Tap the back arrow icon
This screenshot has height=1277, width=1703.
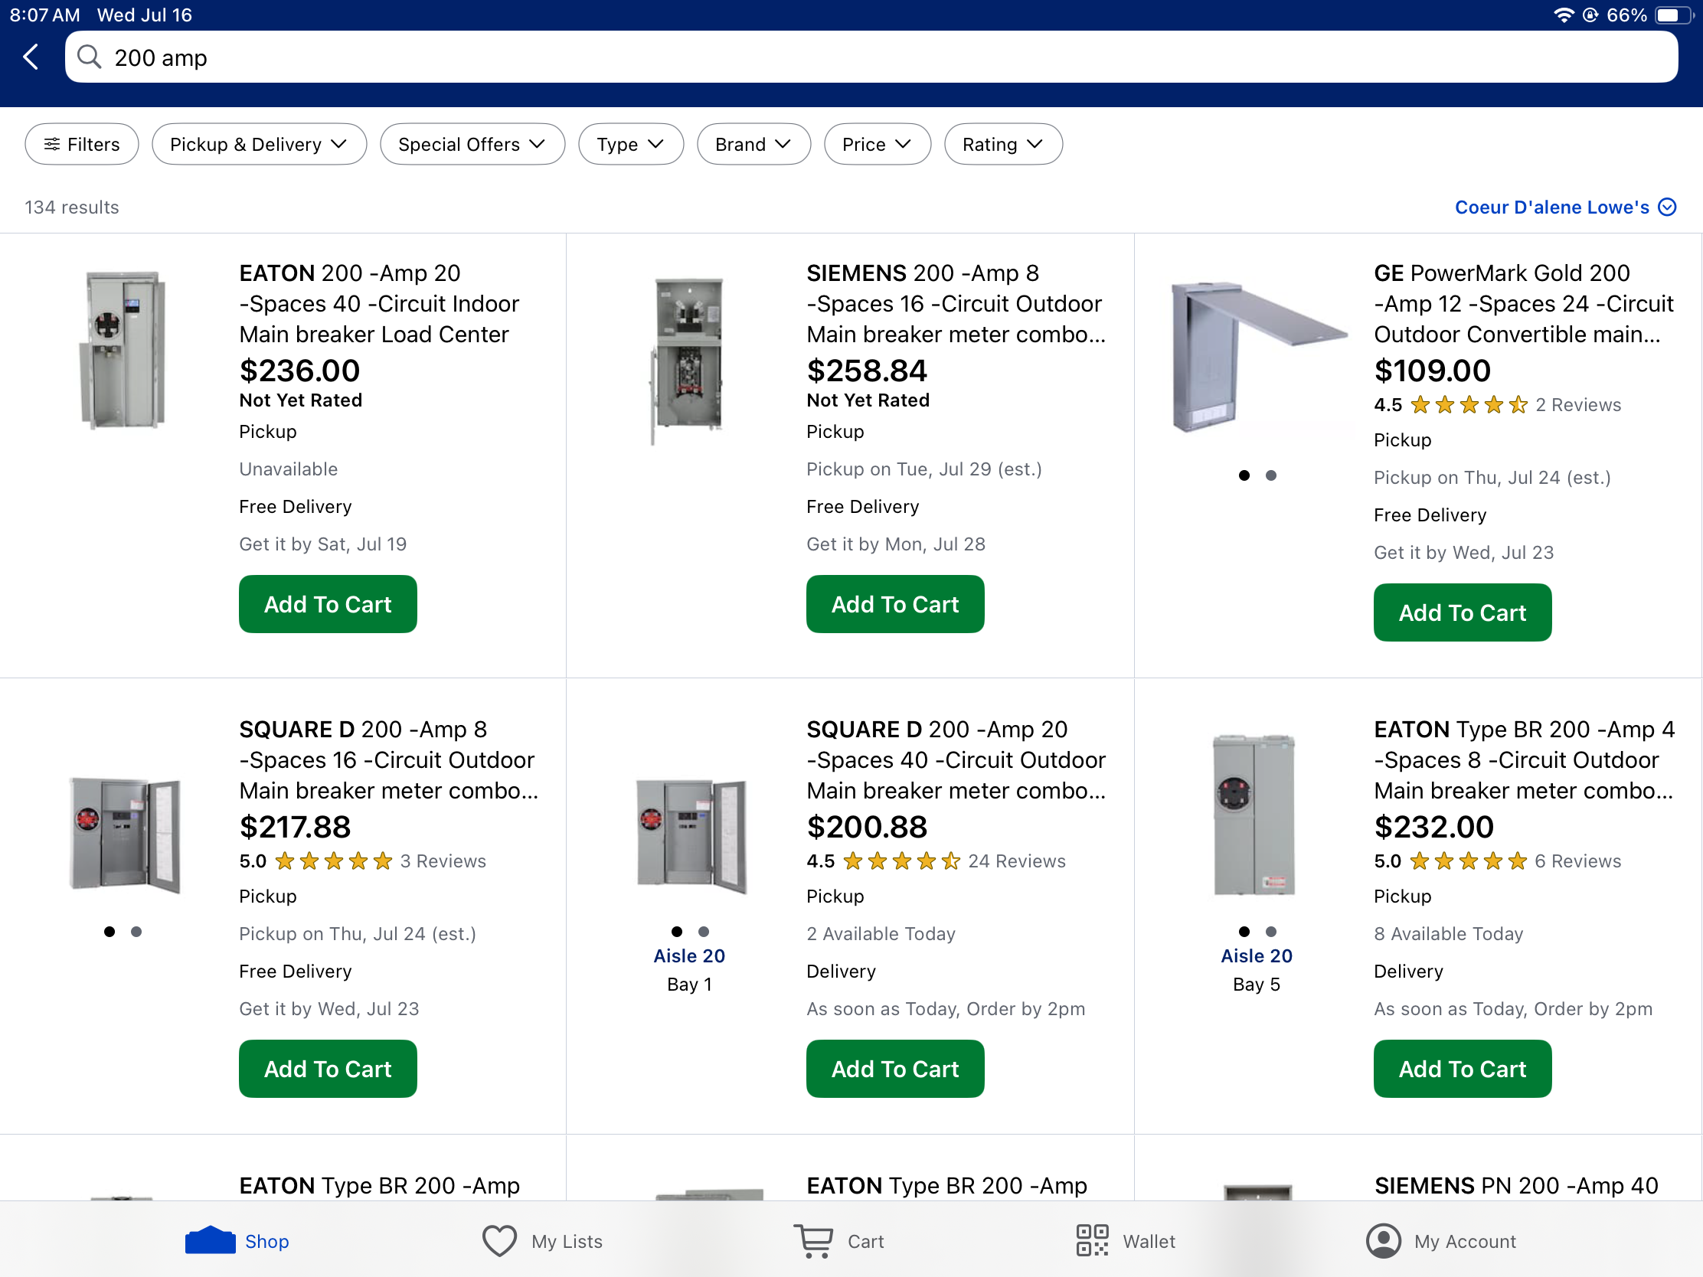tap(31, 57)
